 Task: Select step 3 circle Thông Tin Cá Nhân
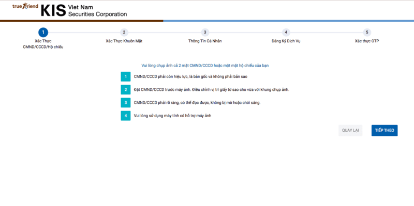click(x=205, y=33)
